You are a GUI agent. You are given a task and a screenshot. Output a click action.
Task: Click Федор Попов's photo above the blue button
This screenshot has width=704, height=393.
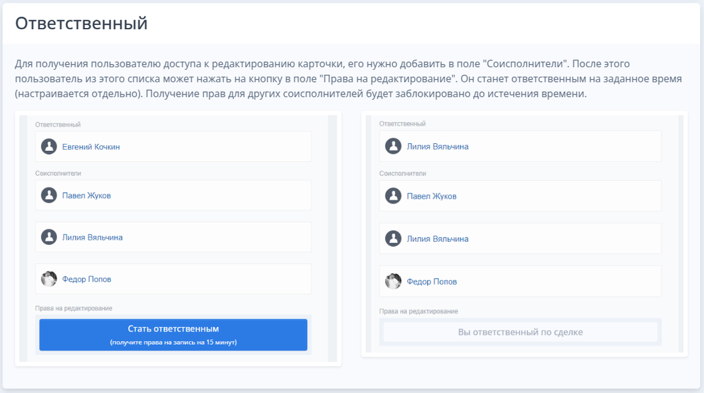(x=49, y=279)
